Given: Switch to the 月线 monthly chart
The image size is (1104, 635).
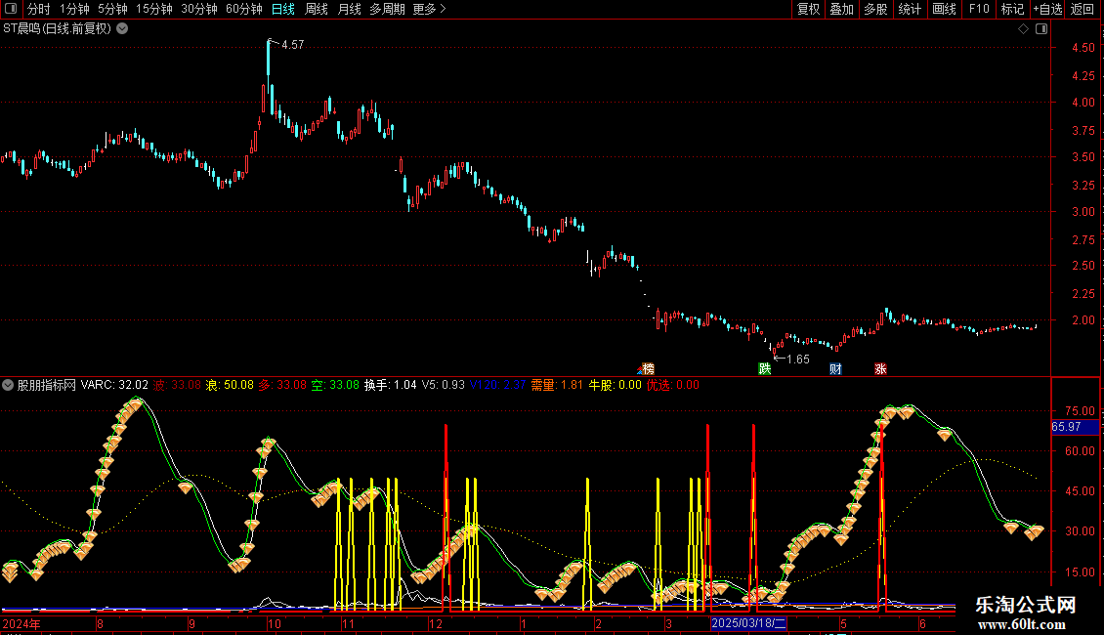Looking at the screenshot, I should pyautogui.click(x=349, y=9).
